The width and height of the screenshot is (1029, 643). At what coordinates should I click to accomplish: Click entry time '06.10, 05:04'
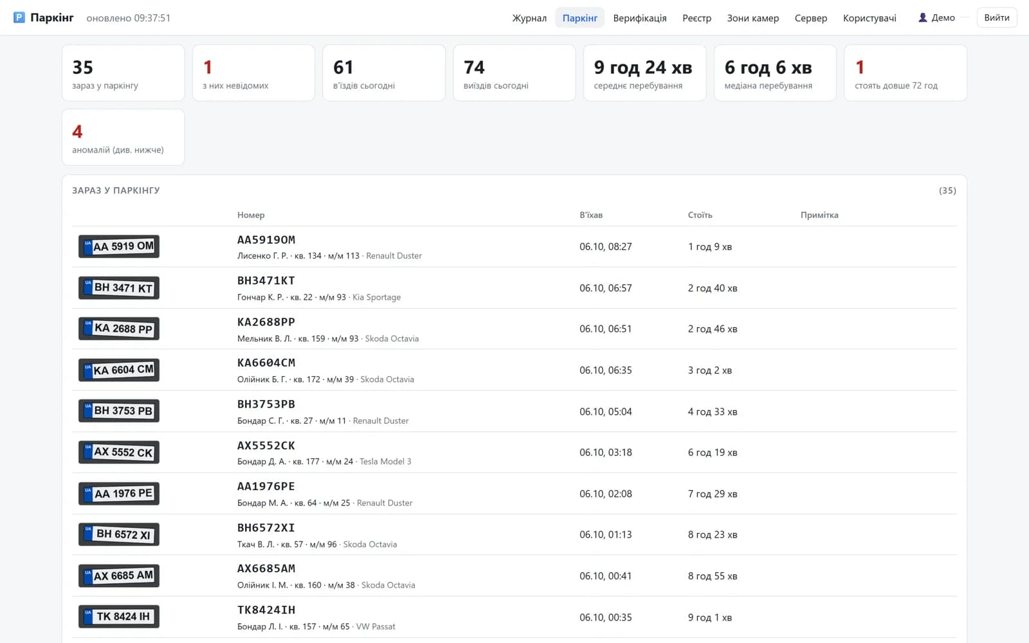click(606, 412)
